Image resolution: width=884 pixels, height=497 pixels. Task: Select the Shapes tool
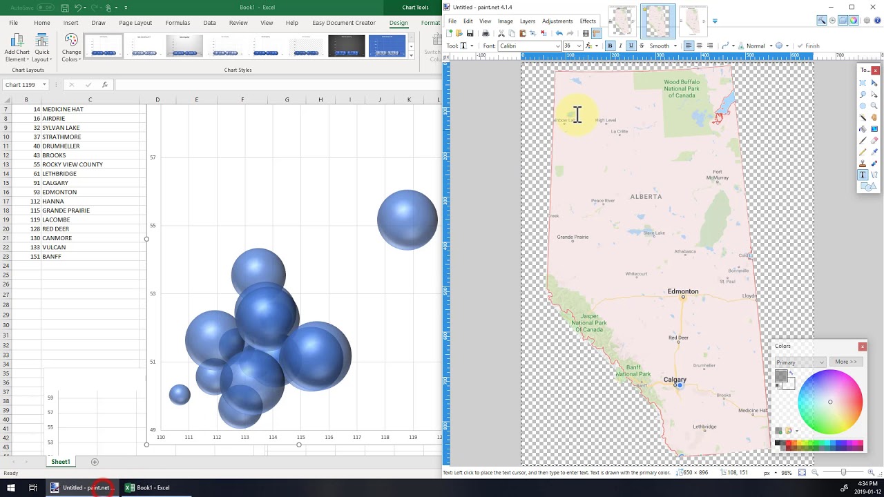coord(868,186)
